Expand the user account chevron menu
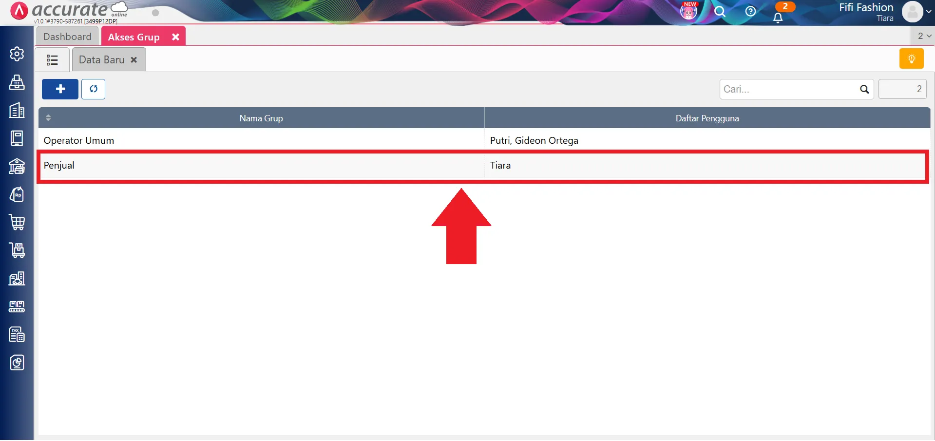 (x=929, y=11)
